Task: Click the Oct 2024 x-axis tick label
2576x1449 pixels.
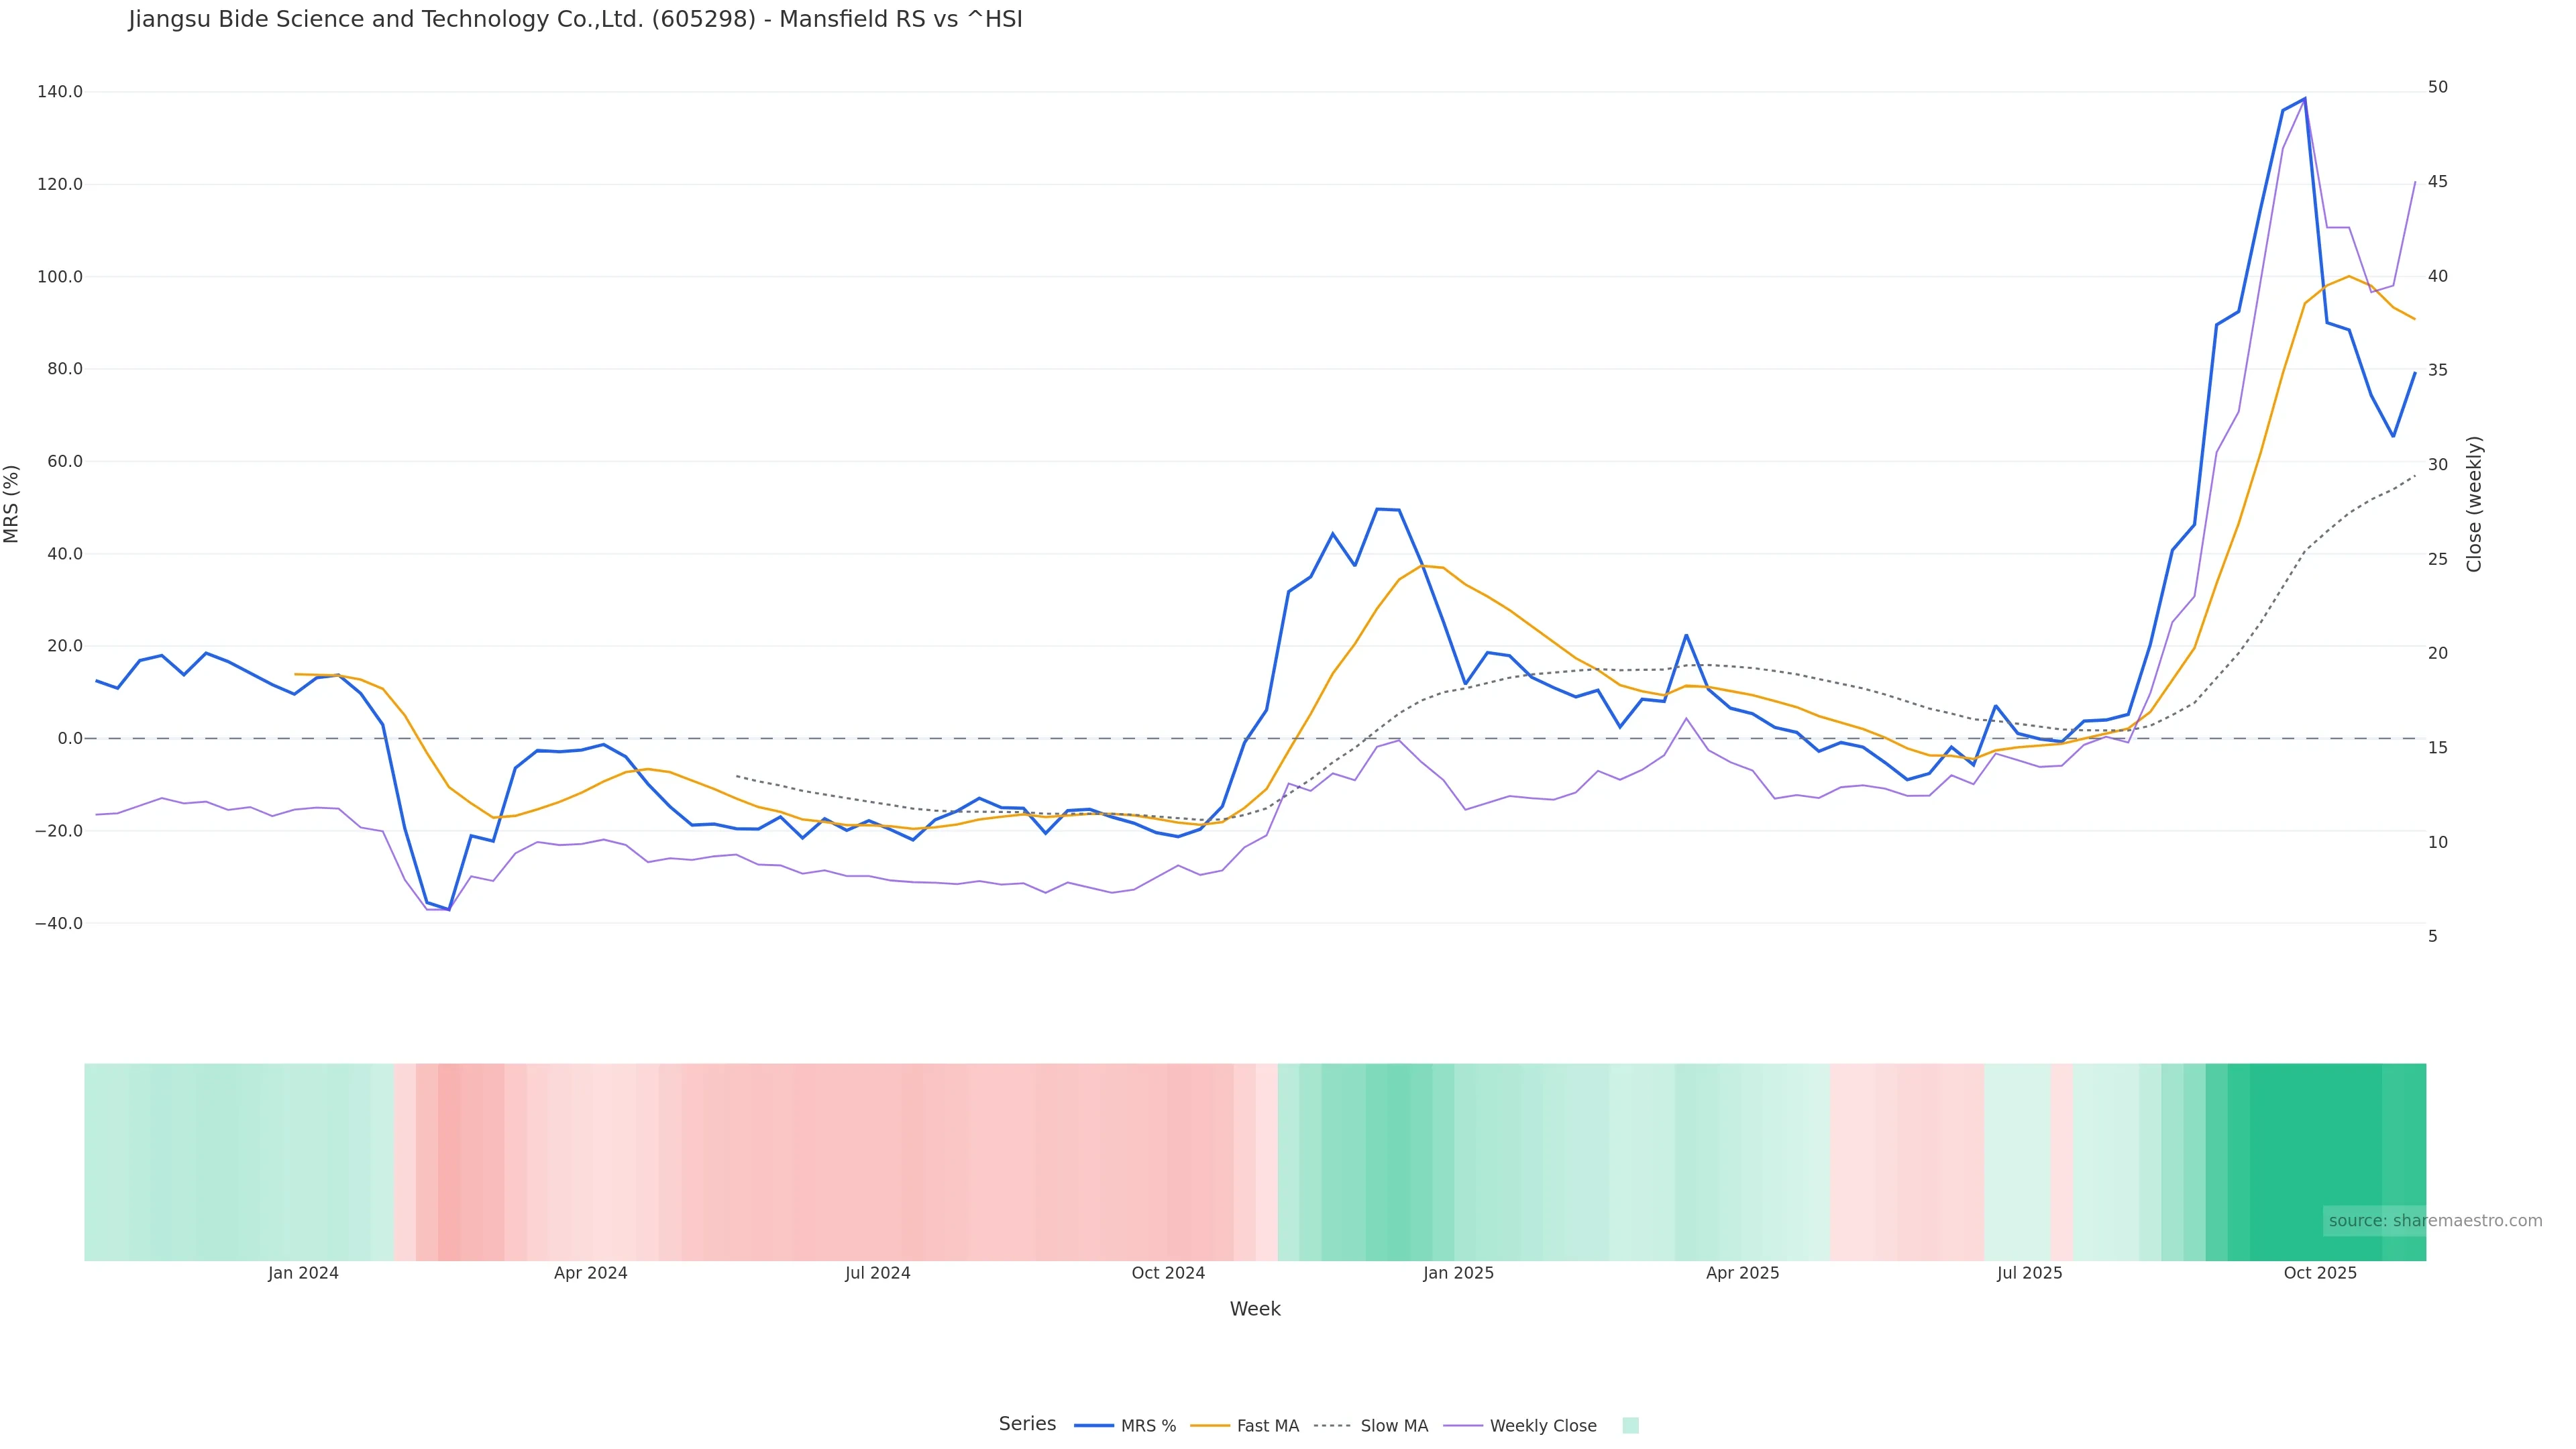Action: [x=1168, y=1274]
